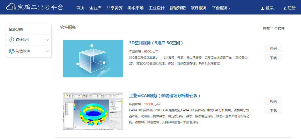The width and height of the screenshot is (301, 139).
Task: Click the 10500元/年 price text
Action: [x=152, y=104]
